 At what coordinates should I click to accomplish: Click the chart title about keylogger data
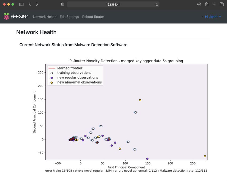(x=126, y=61)
